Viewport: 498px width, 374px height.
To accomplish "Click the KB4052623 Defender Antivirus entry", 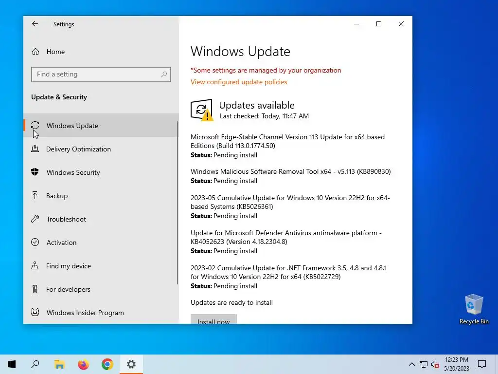I will pyautogui.click(x=286, y=237).
